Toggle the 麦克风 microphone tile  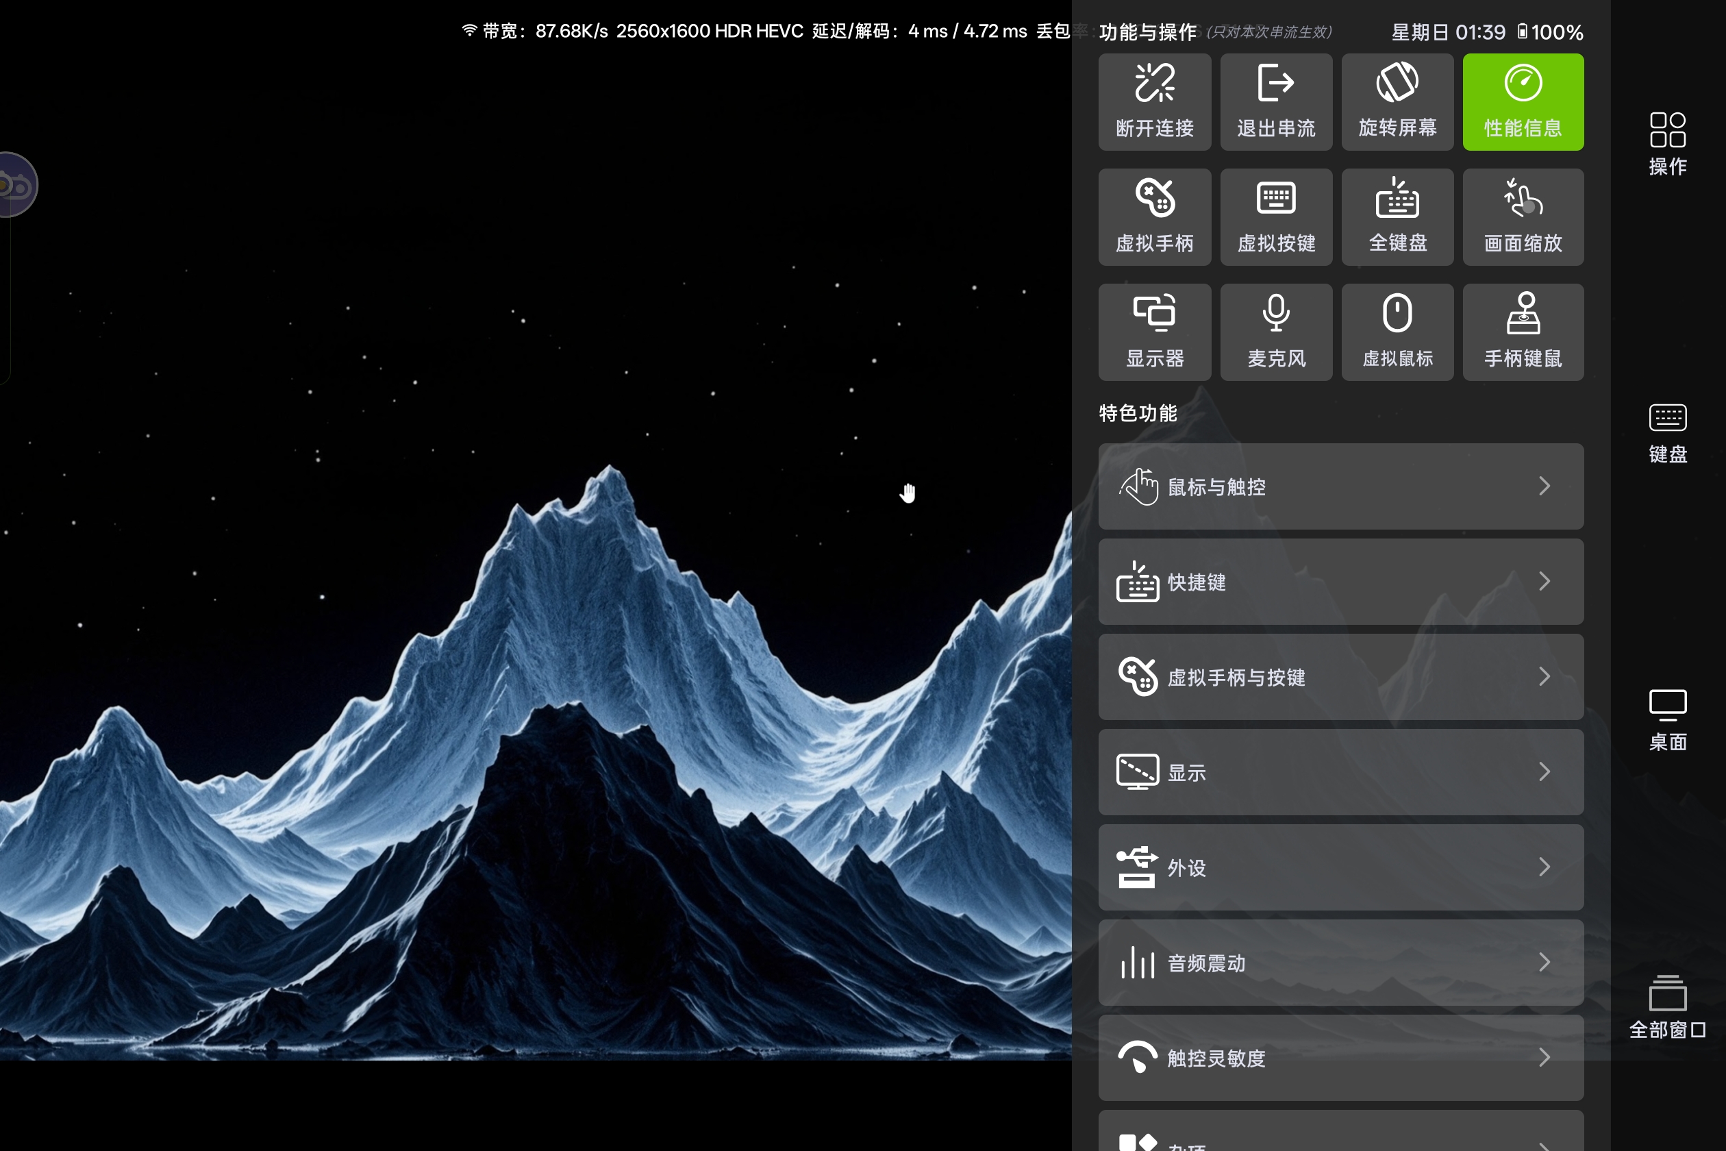pos(1276,332)
